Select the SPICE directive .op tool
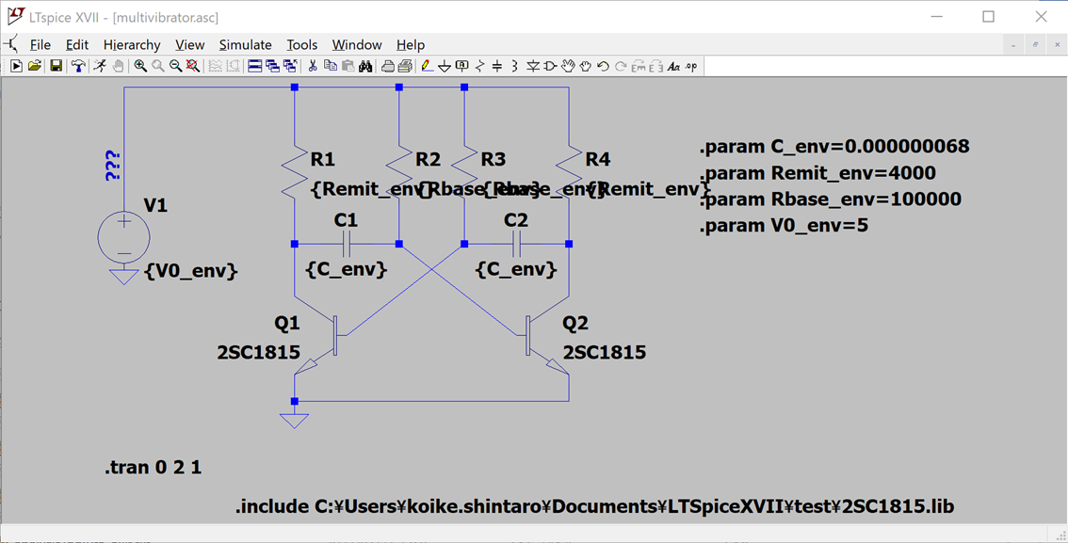Image resolution: width=1068 pixels, height=543 pixels. pyautogui.click(x=691, y=66)
